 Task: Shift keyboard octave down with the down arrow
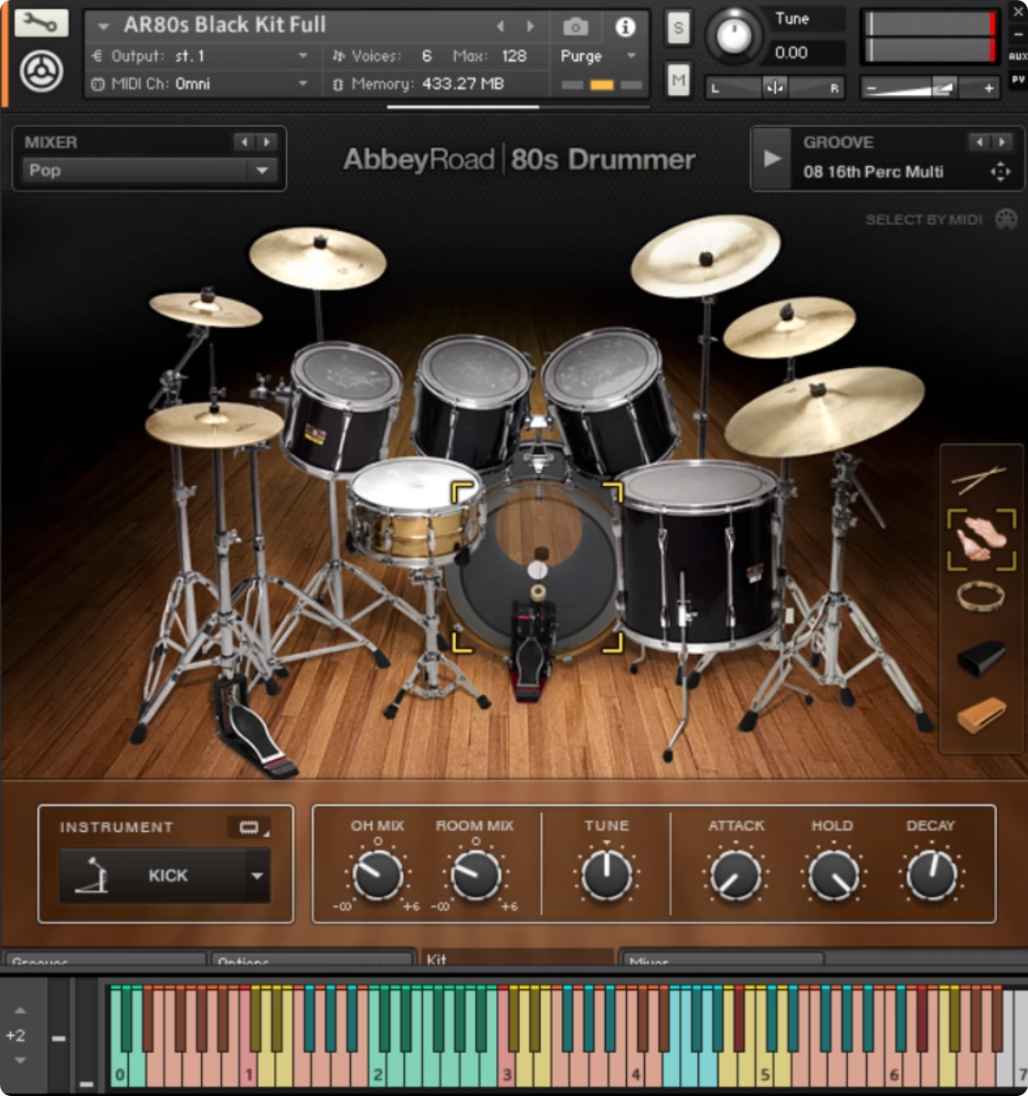click(x=20, y=1060)
